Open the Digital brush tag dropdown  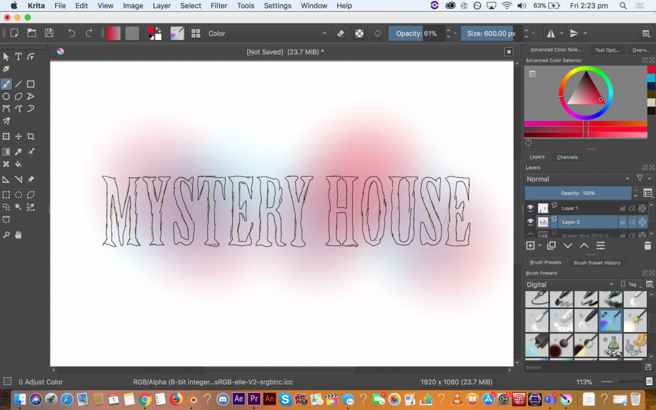point(570,285)
